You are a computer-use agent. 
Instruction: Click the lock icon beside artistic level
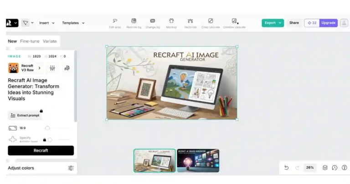click(x=44, y=140)
